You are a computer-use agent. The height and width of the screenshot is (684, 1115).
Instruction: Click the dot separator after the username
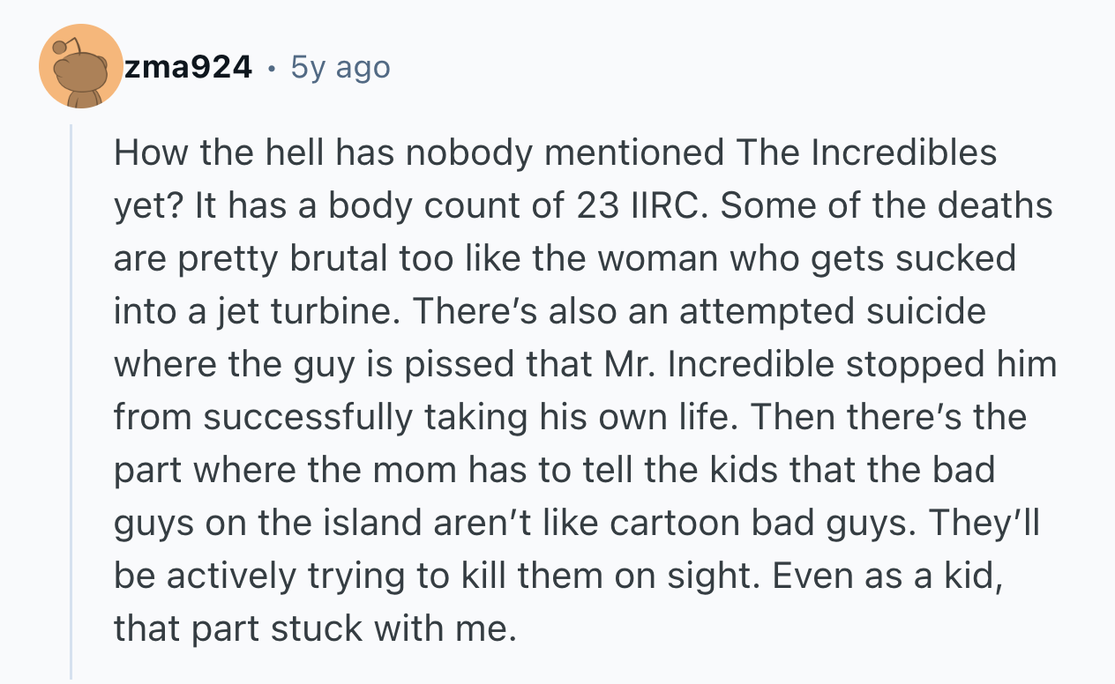271,67
